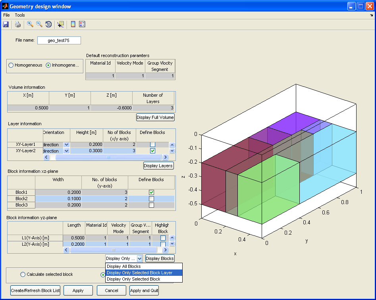Choose Display Only Selected Block option
Image resolution: width=376 pixels, height=300 pixels.
[144, 279]
